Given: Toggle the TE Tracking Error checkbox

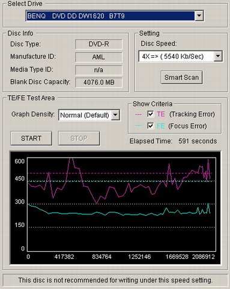Looking at the screenshot, I should (x=151, y=114).
